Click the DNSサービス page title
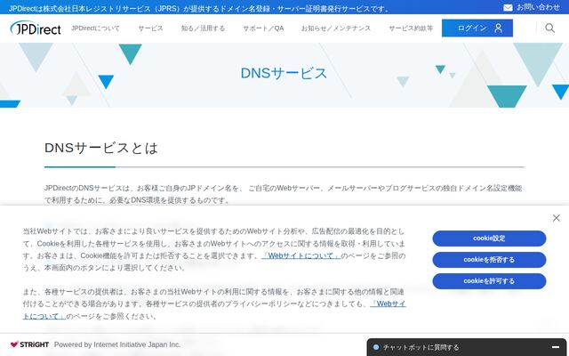The image size is (569, 356). coord(284,73)
